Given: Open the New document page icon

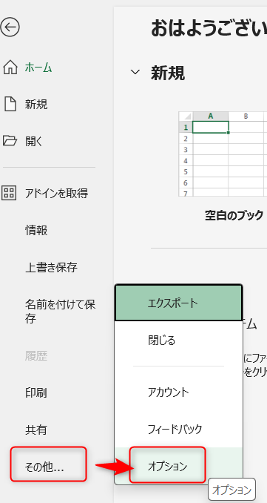Looking at the screenshot, I should 10,105.
